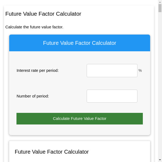Click the top page heading text
The image size is (162, 162).
coord(43,14)
